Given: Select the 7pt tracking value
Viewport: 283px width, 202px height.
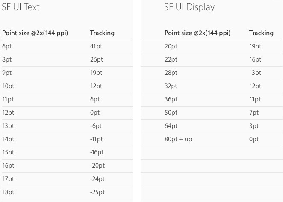Looking at the screenshot, I should coord(254,113).
